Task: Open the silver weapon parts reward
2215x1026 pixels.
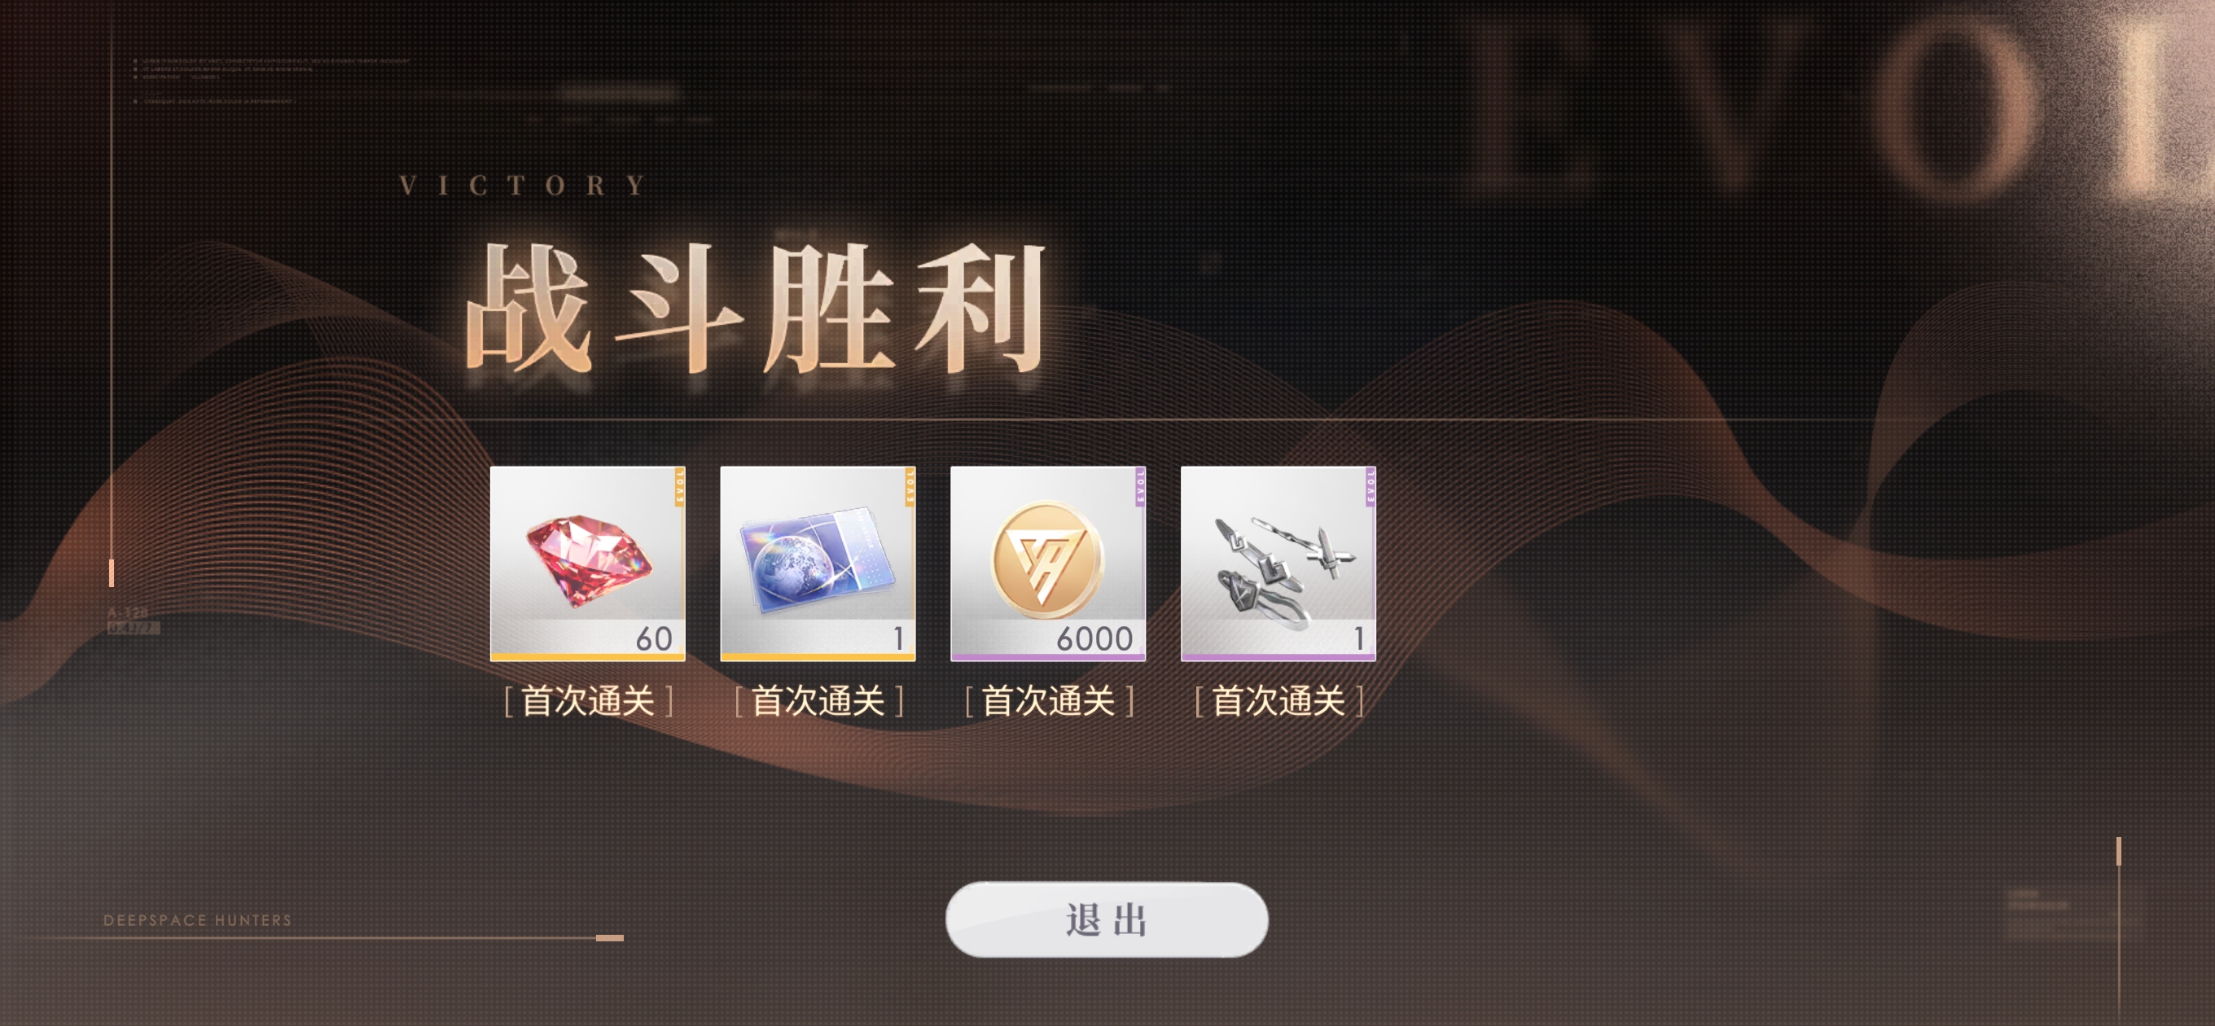Action: click(1279, 563)
